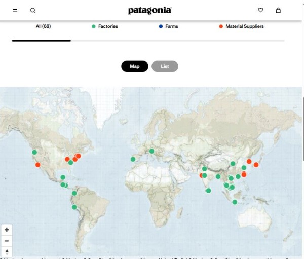Select the factory marker in Indonesia
304x259 pixels.
coord(235,202)
